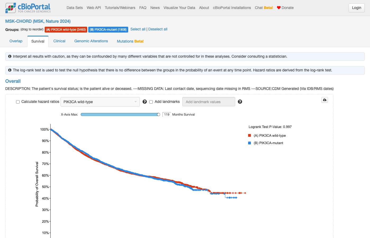Image resolution: width=370 pixels, height=238 pixels.
Task: Go to Tutorials/Webinars
Action: coord(120,8)
